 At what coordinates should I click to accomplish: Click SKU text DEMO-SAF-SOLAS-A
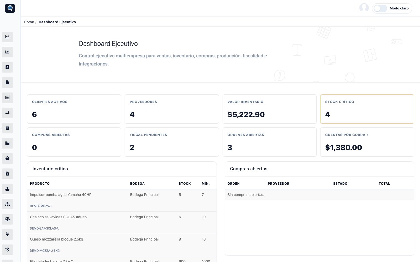coord(44,228)
